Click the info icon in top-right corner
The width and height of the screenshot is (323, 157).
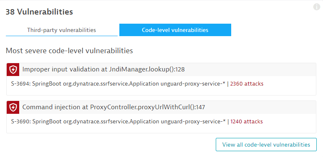(317, 7)
